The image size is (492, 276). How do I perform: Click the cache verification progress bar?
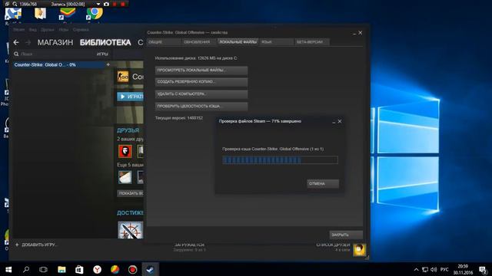(280, 160)
